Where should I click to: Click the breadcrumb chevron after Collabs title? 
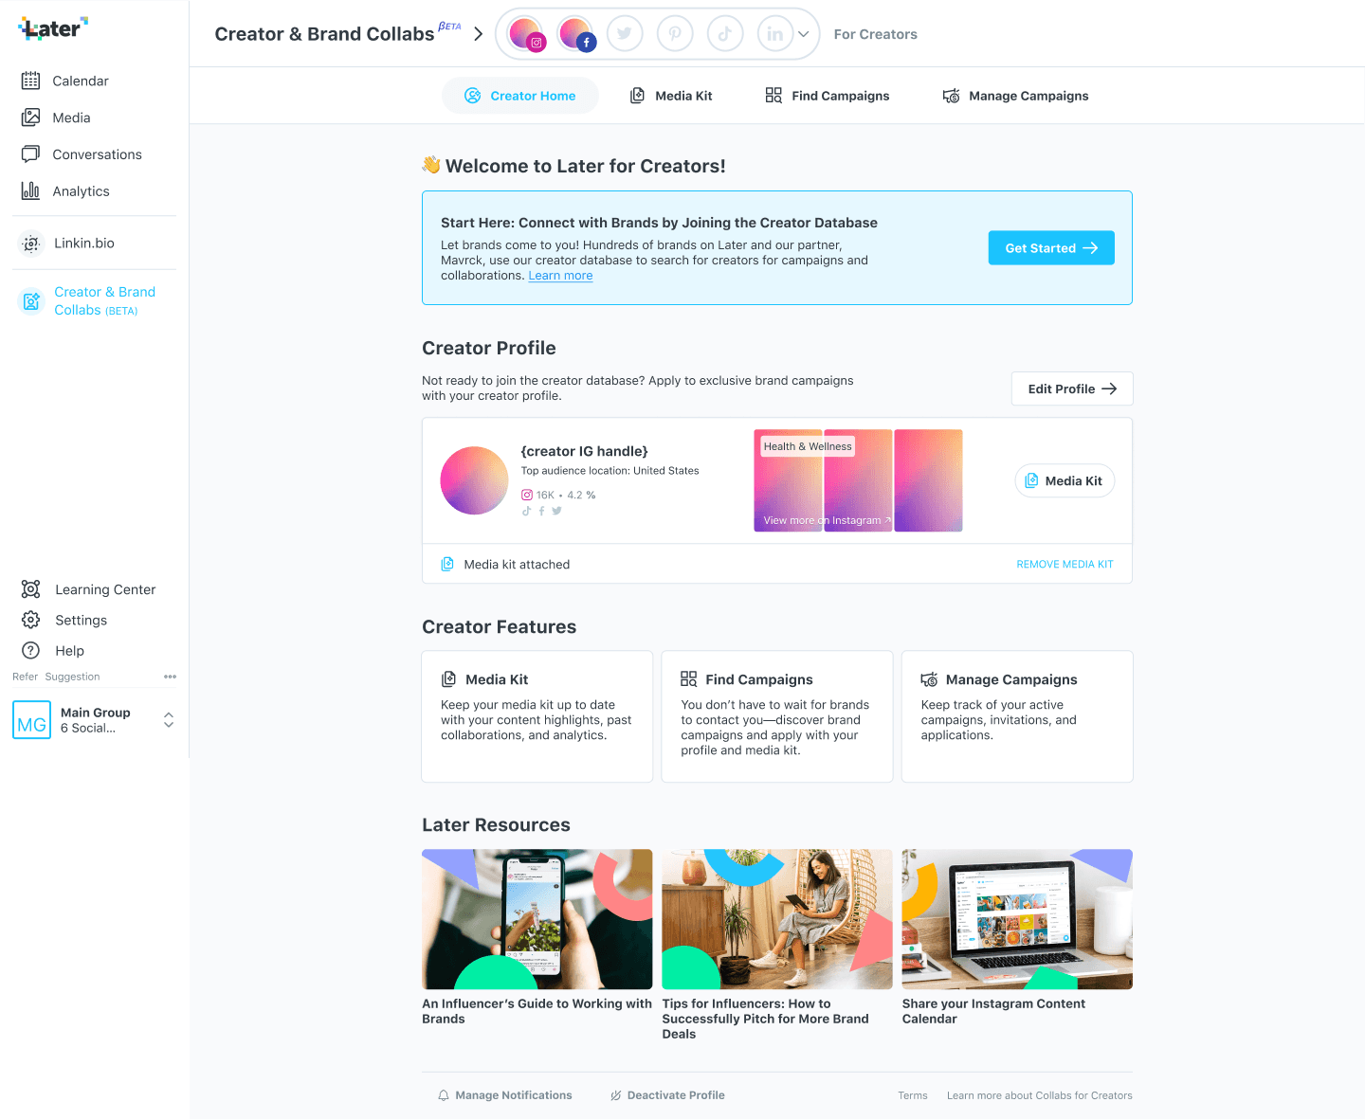[478, 34]
